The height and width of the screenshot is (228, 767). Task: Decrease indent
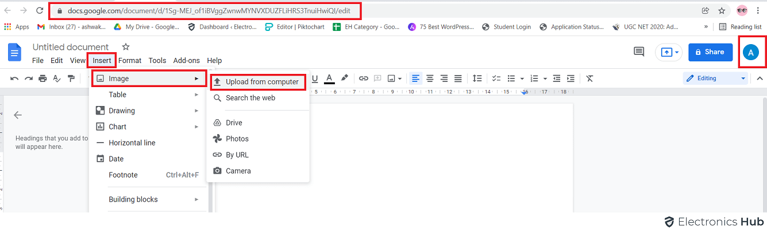556,78
